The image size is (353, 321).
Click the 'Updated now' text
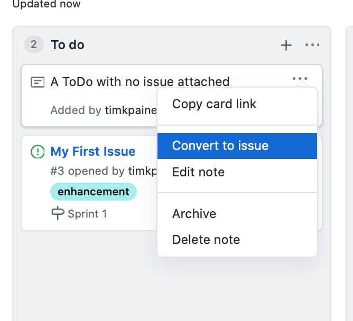(47, 4)
